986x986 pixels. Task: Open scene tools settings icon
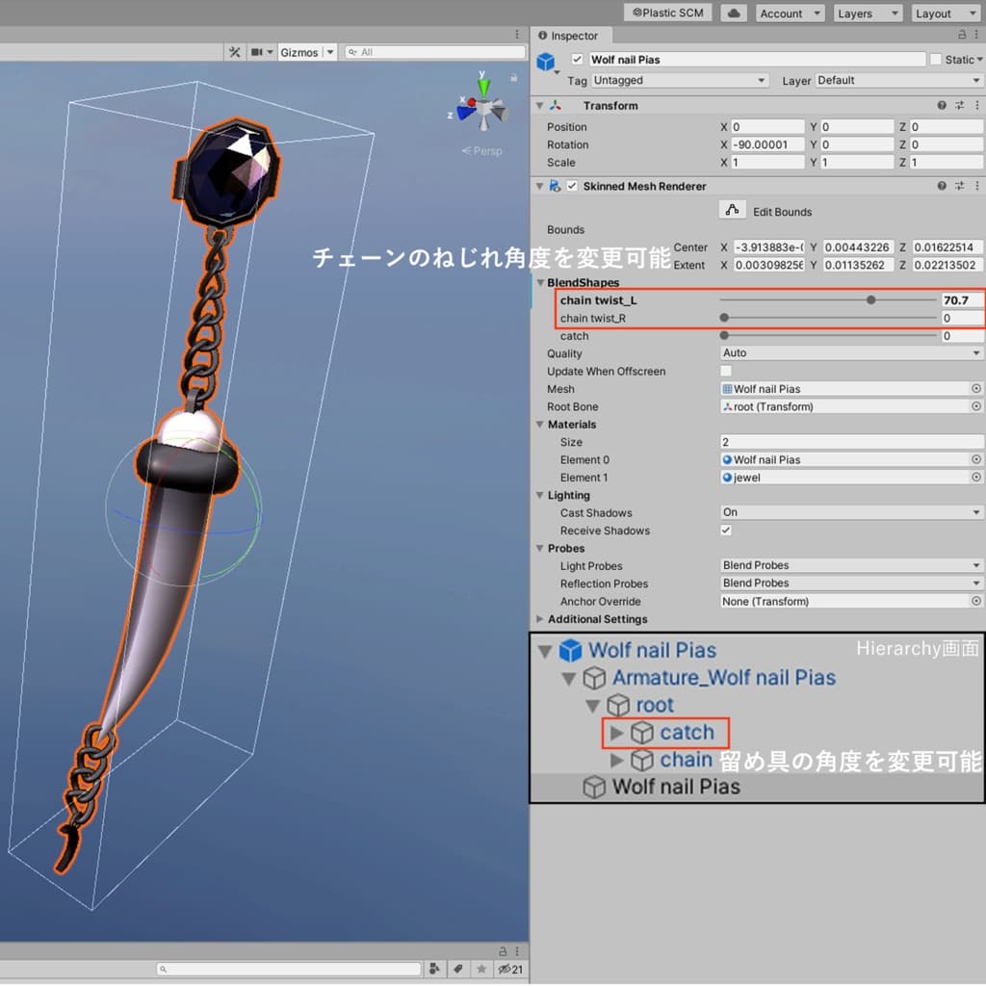[234, 52]
